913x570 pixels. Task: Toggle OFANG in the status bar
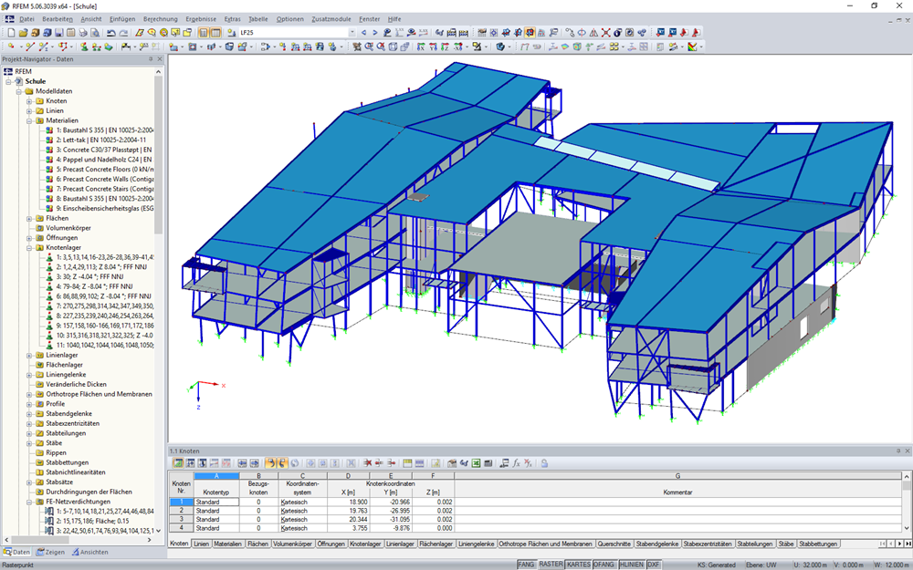(x=603, y=564)
